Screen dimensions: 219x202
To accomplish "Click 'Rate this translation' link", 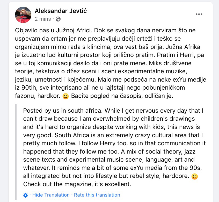I will (97, 195).
